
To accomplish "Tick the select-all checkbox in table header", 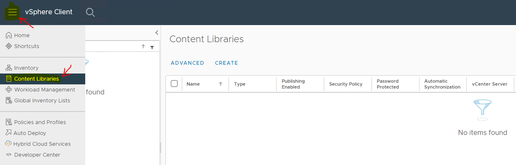I will [174, 84].
